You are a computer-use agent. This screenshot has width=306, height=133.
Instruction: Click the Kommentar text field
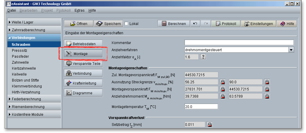point(239,43)
